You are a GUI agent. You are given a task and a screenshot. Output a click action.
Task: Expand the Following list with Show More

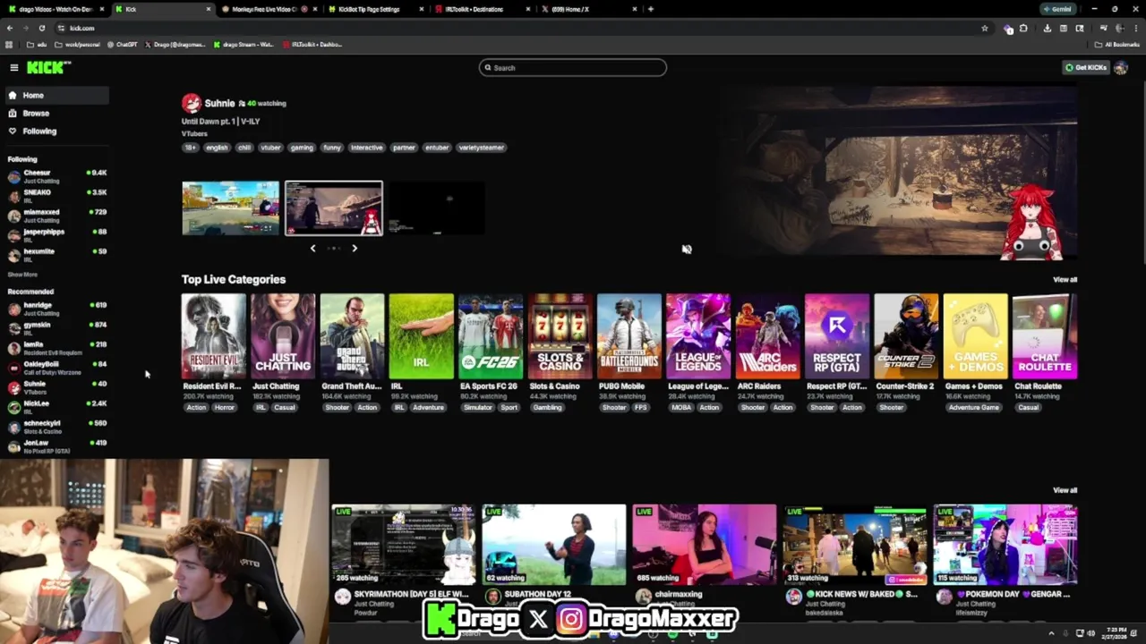pos(22,275)
